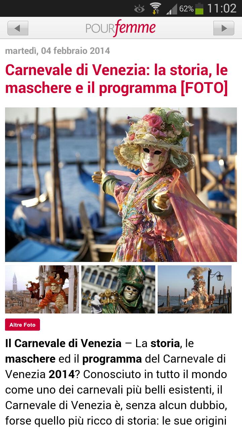Tap the bold word 'programma' in article
This screenshot has width=242, height=431.
[112, 359]
